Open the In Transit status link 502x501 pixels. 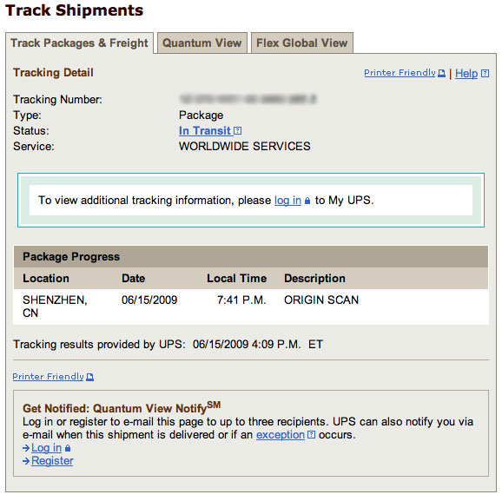pos(205,130)
